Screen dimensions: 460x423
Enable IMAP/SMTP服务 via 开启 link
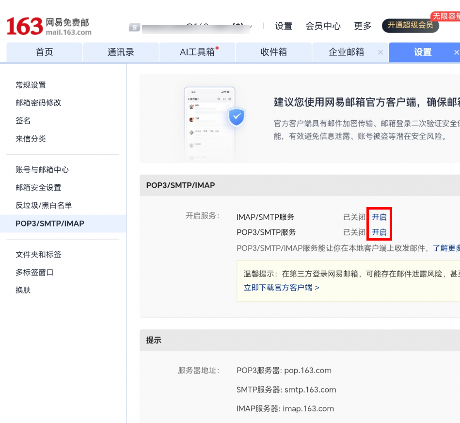[x=380, y=217]
